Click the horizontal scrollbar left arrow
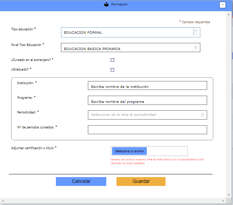The width and height of the screenshot is (233, 205). (3, 200)
